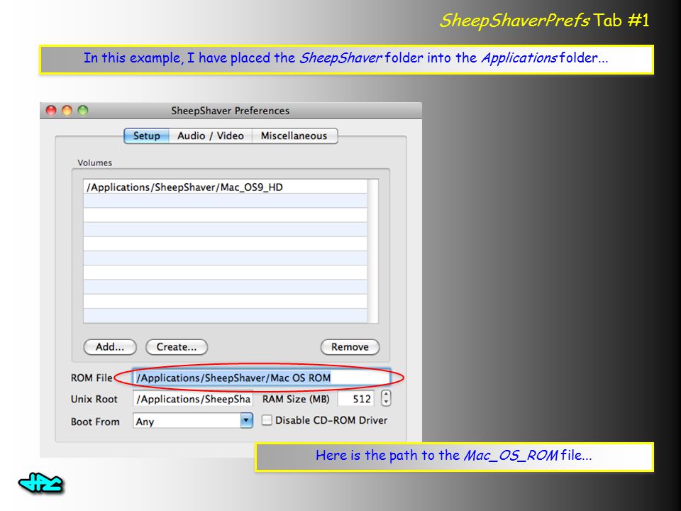Click into the RAM Size (MB) field
This screenshot has height=511, width=681.
[x=355, y=399]
